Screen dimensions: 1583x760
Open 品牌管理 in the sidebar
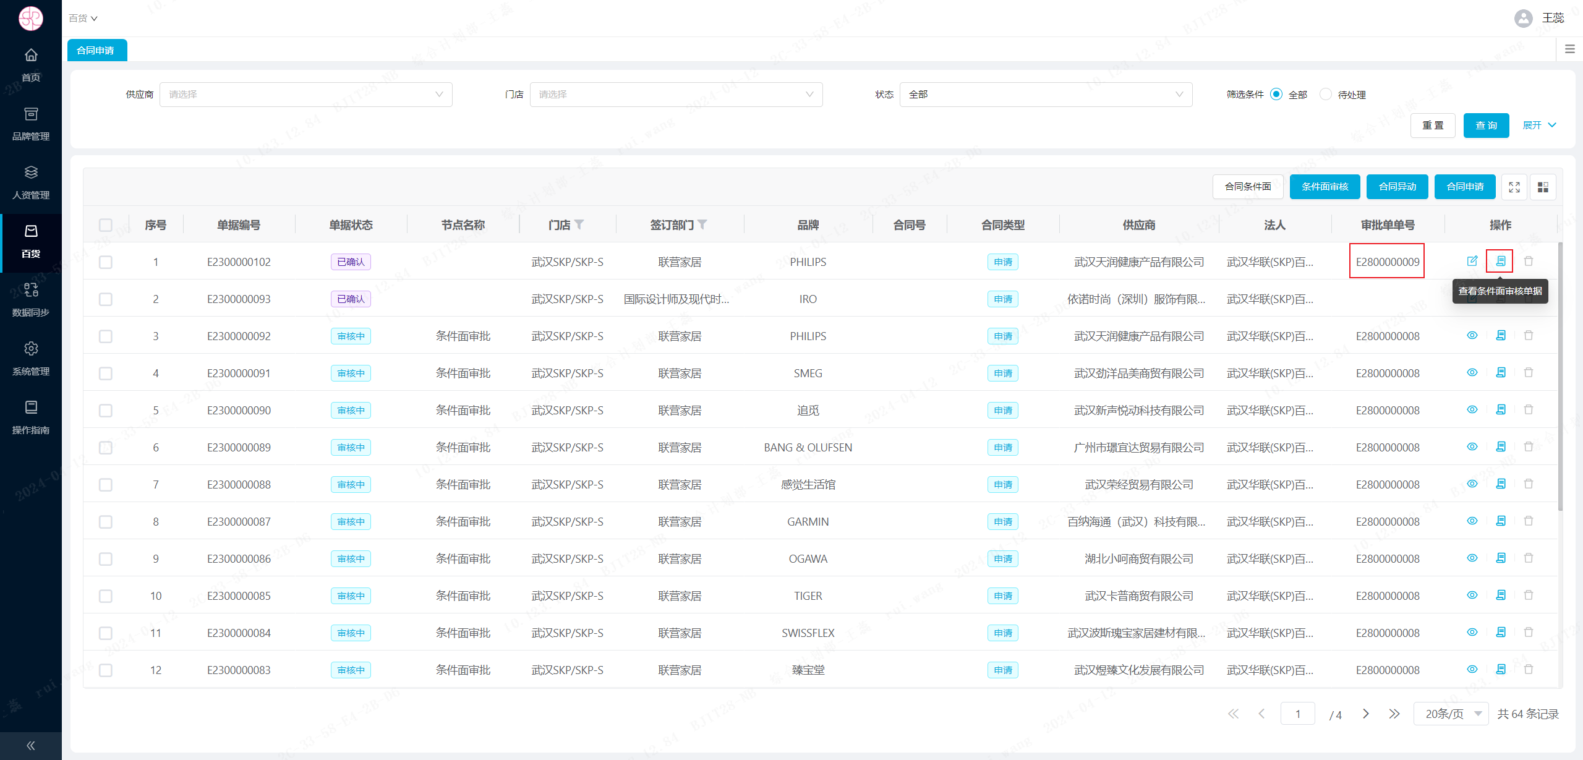31,124
